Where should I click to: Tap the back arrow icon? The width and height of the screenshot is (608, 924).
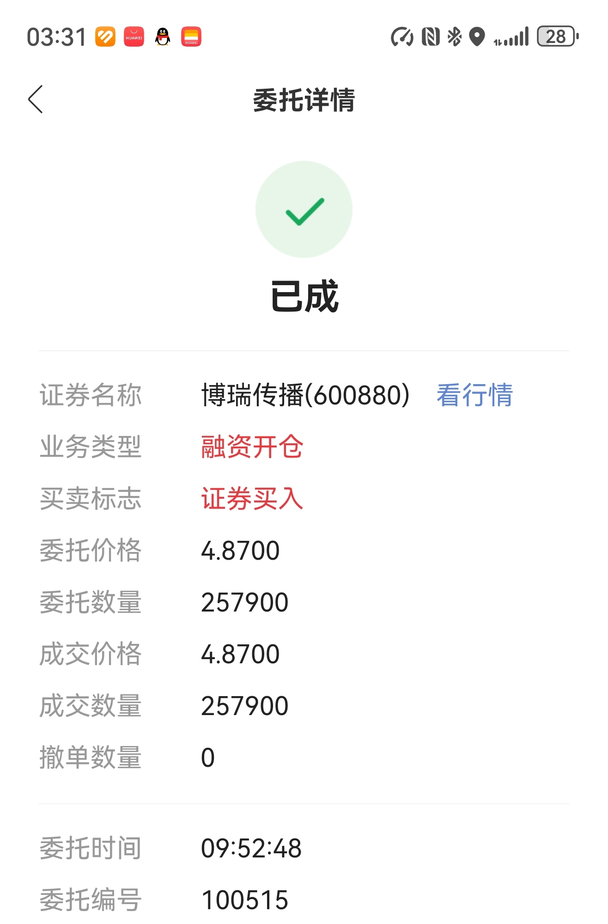click(x=36, y=99)
